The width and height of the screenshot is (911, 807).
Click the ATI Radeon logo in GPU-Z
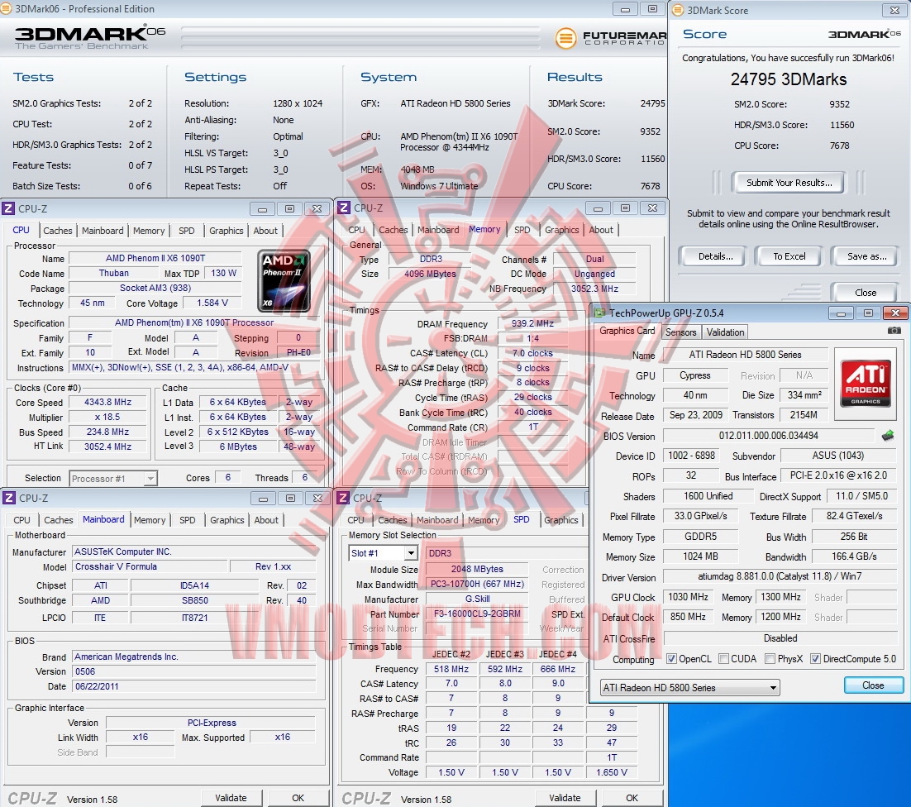click(866, 383)
